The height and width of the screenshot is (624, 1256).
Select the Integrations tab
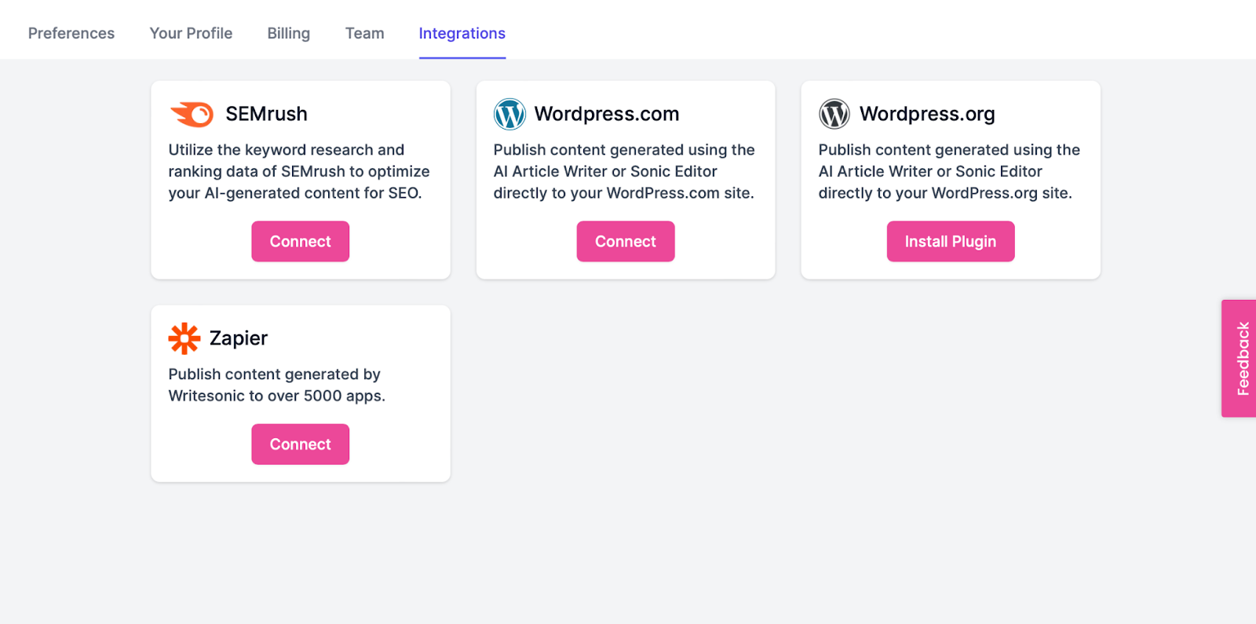tap(462, 33)
